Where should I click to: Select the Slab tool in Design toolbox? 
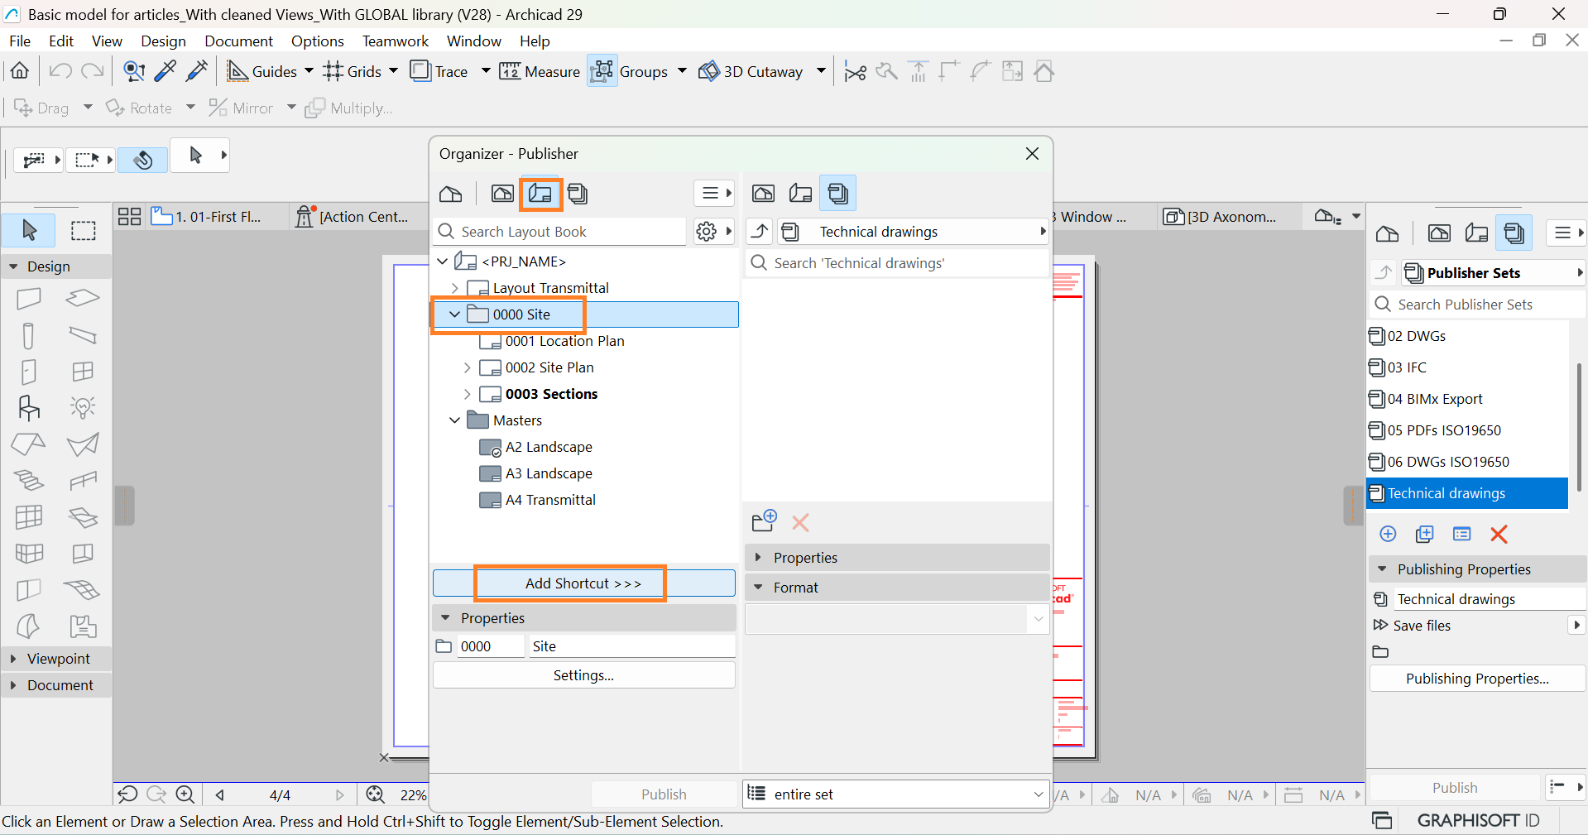coord(83,298)
